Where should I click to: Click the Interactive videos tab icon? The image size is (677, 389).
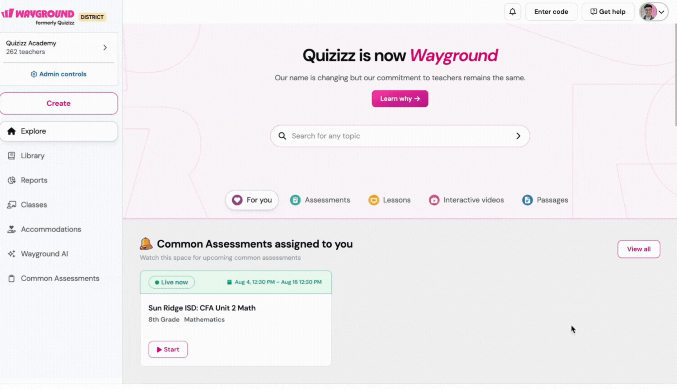[434, 200]
